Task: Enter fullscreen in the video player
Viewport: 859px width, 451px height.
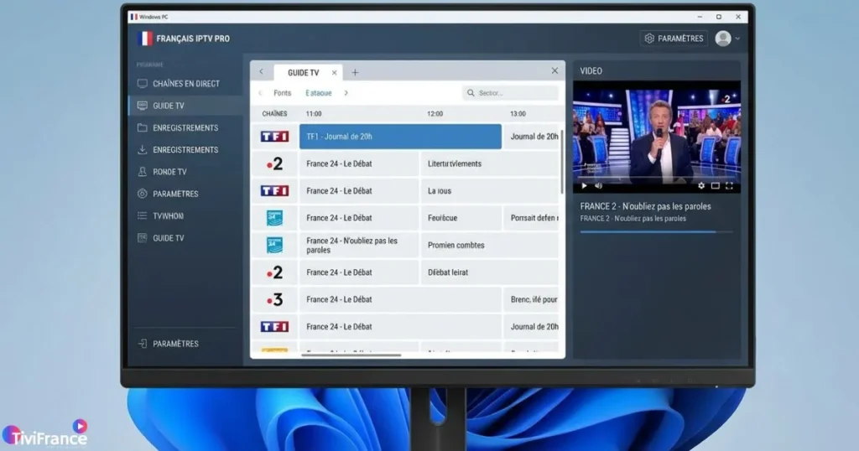Action: [x=729, y=185]
